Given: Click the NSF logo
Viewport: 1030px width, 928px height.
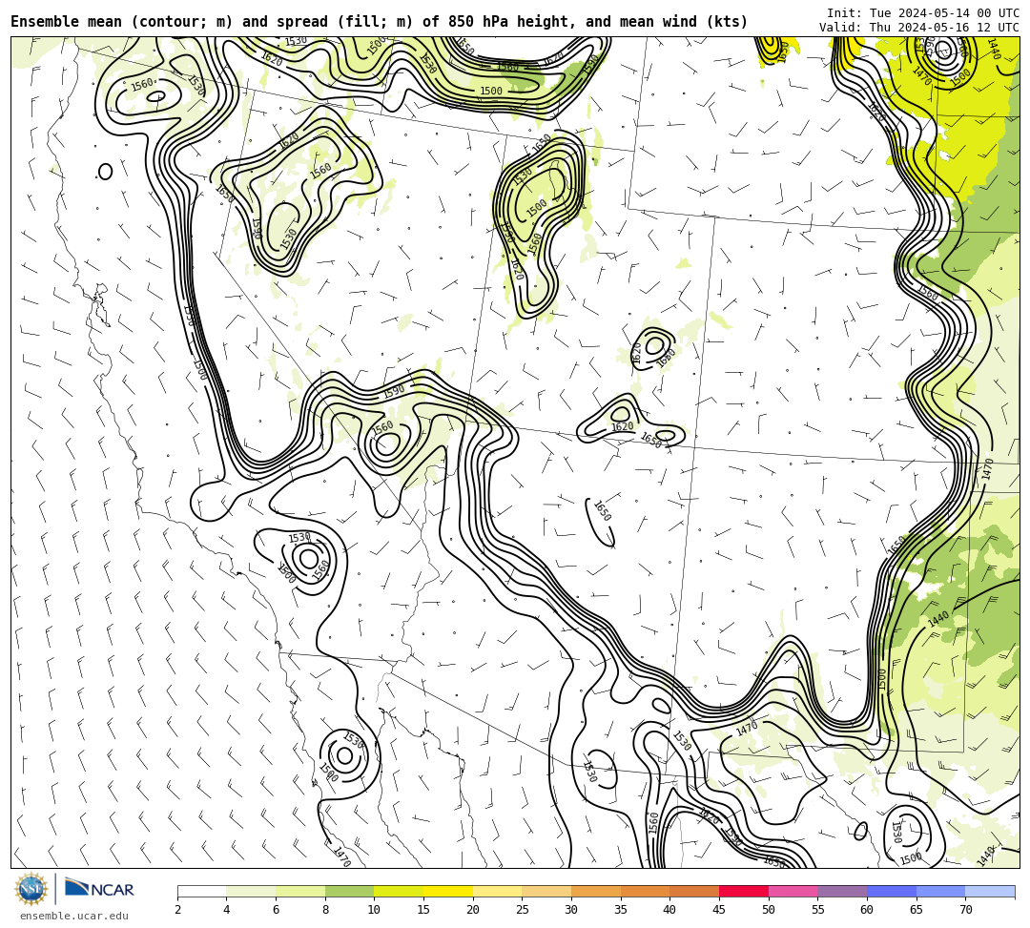Looking at the screenshot, I should pyautogui.click(x=31, y=889).
